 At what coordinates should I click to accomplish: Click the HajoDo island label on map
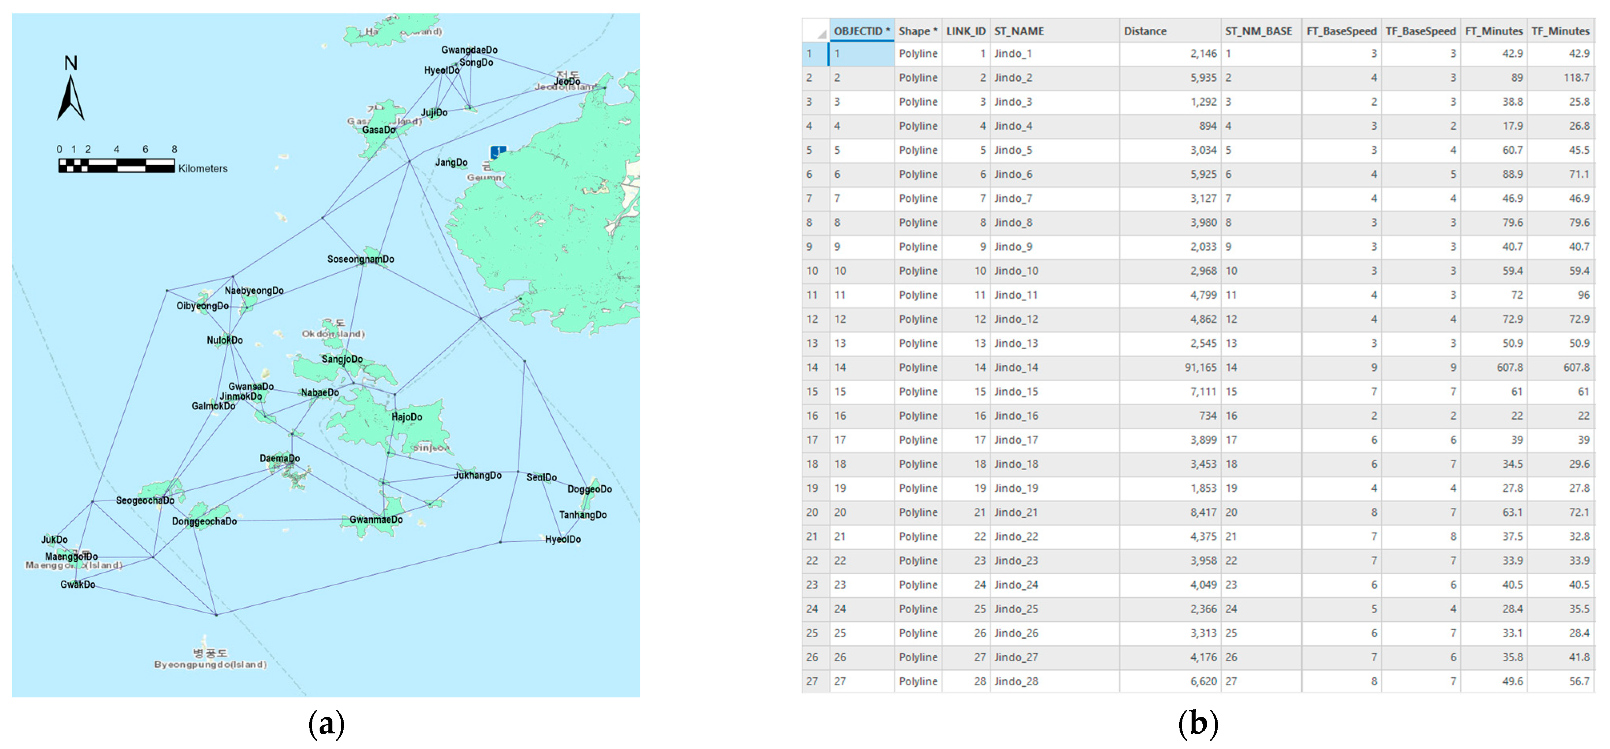click(406, 417)
